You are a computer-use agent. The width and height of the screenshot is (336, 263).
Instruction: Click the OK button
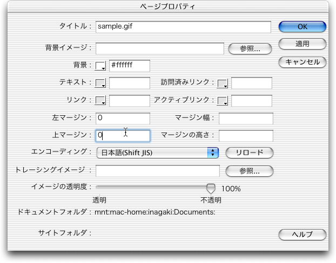(x=303, y=26)
